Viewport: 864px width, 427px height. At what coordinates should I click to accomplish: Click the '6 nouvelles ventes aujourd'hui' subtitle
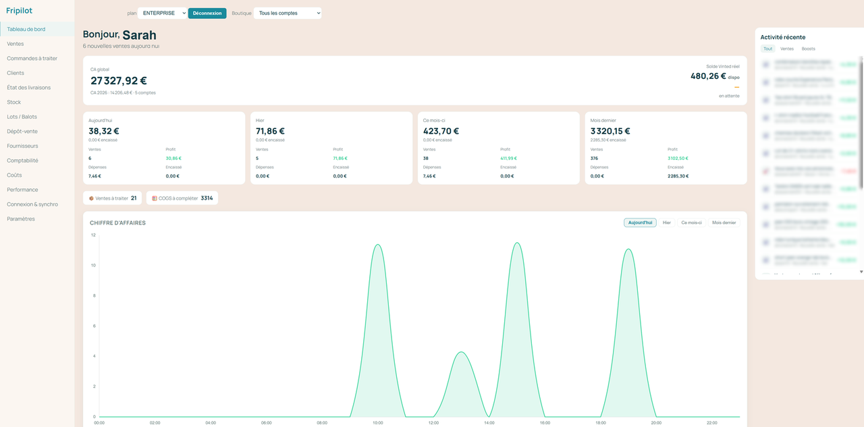click(122, 46)
